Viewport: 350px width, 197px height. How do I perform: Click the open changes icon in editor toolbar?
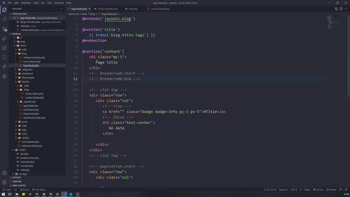[336, 9]
